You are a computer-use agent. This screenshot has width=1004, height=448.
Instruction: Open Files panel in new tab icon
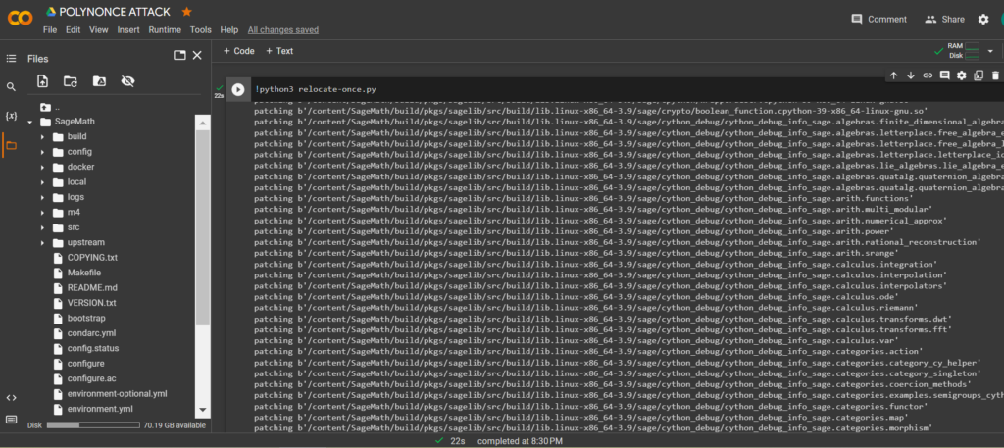pyautogui.click(x=179, y=56)
